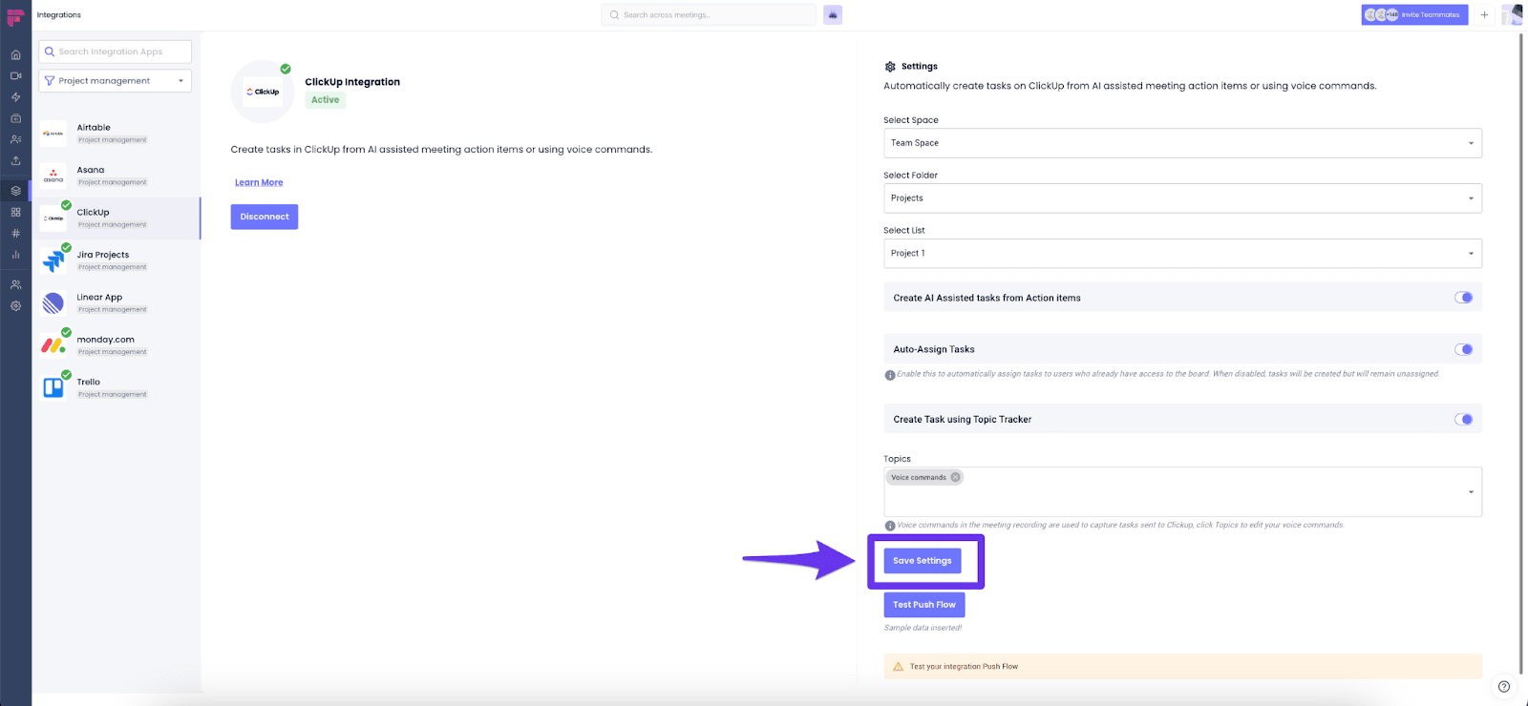Click the Test your integration Push Flow banner
Image resolution: width=1528 pixels, height=706 pixels.
click(x=1182, y=666)
